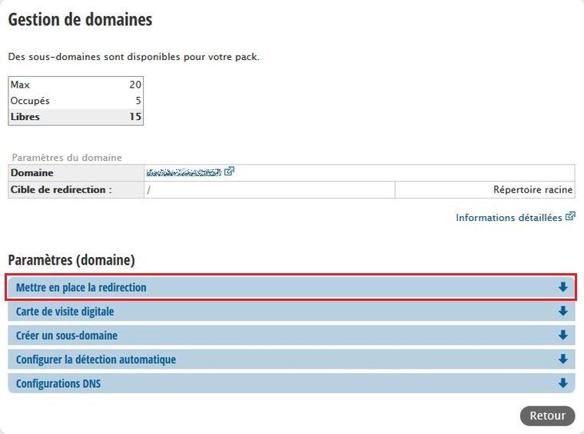This screenshot has width=584, height=434.
Task: Click arrow icon on Créer un sous-domaine row
Action: coord(562,335)
